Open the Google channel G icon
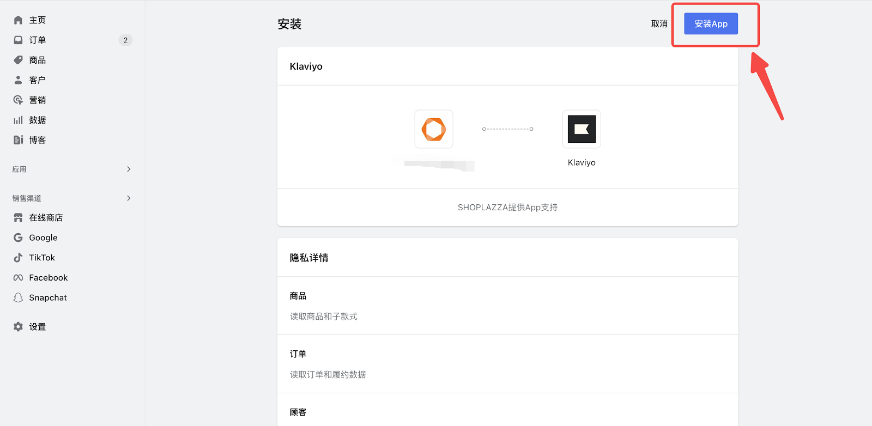 coord(18,238)
